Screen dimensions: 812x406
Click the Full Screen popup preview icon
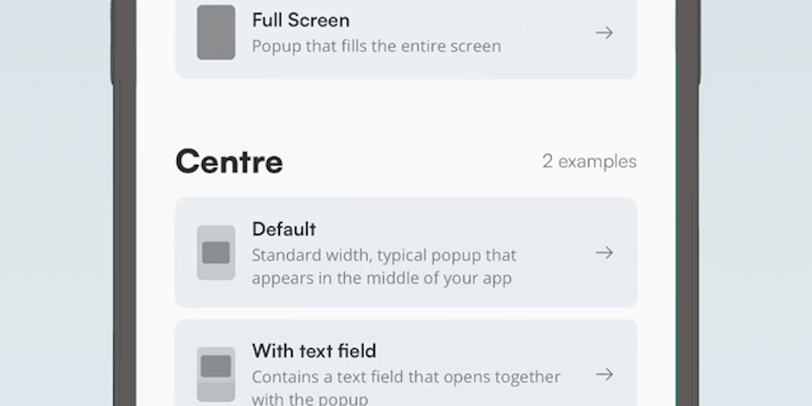tap(216, 33)
